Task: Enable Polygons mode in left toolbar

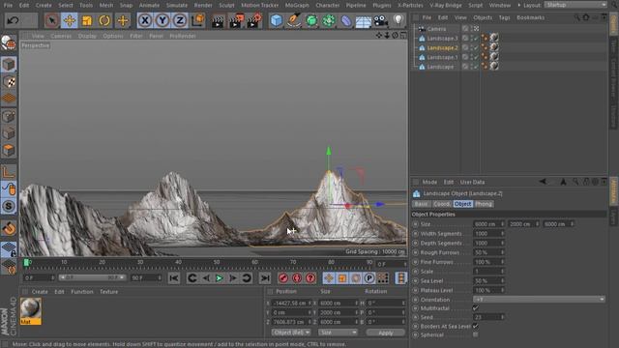Action: 9,151
